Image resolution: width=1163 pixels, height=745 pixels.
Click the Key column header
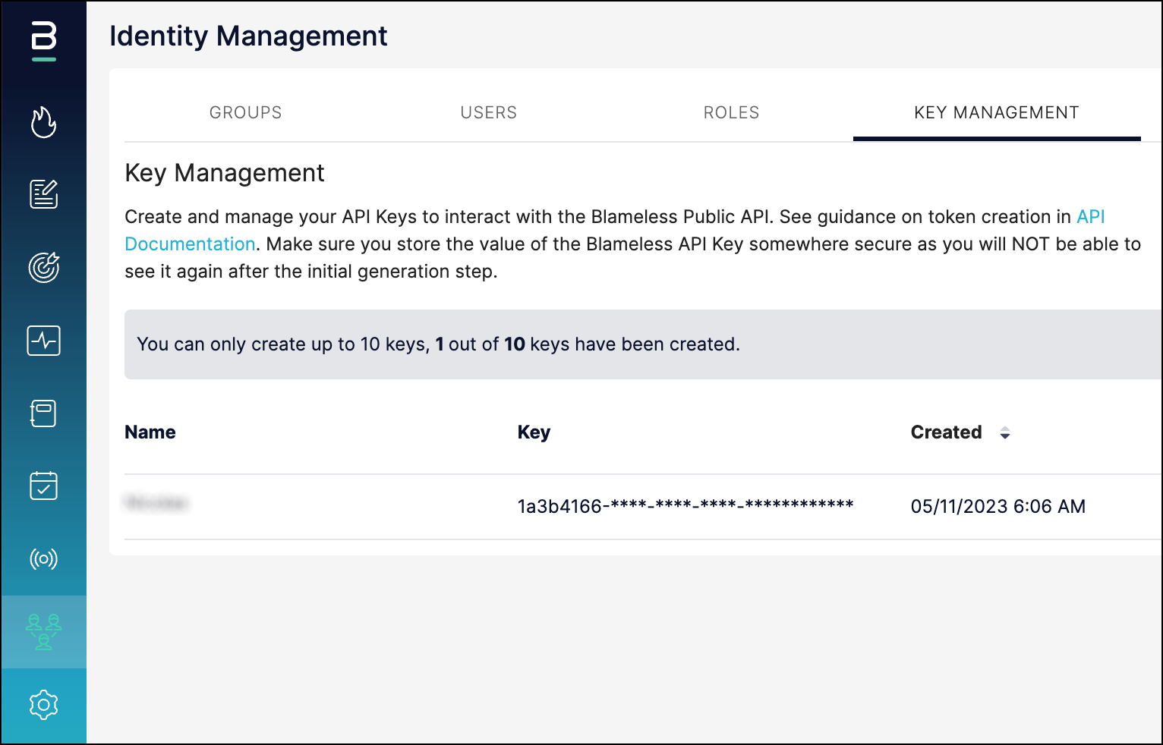(x=534, y=432)
